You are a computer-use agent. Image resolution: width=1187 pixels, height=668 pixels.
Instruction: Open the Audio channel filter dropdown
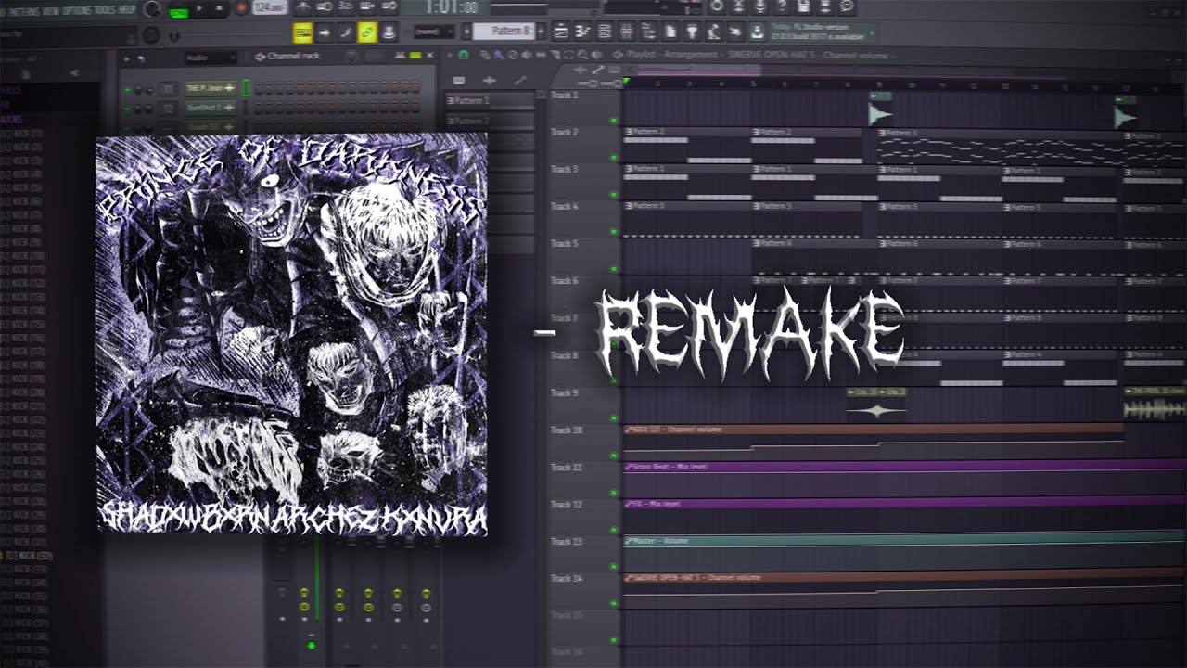[x=211, y=58]
